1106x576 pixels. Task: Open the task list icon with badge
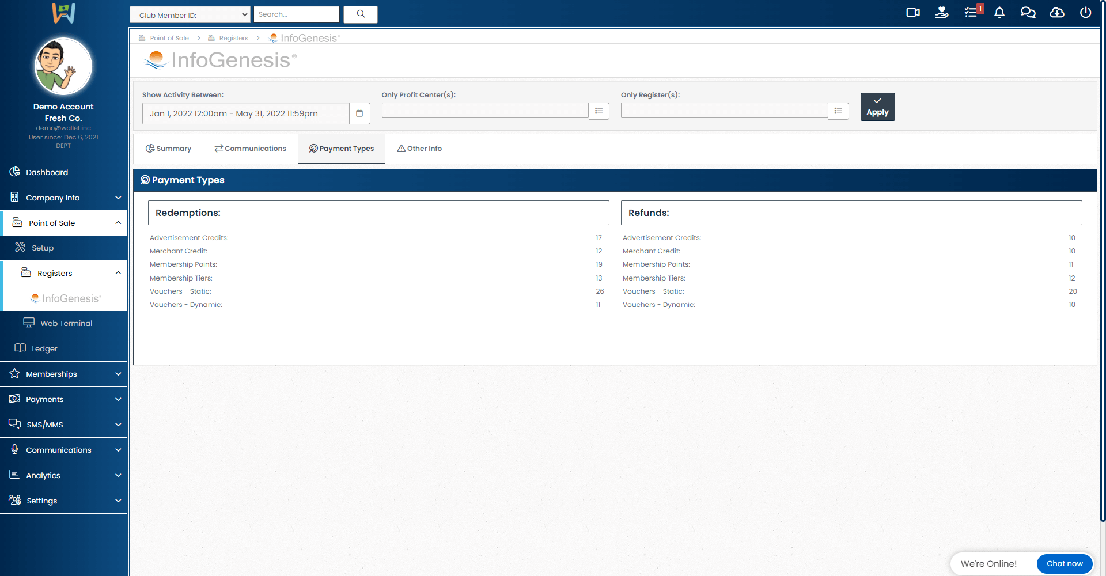(x=971, y=13)
